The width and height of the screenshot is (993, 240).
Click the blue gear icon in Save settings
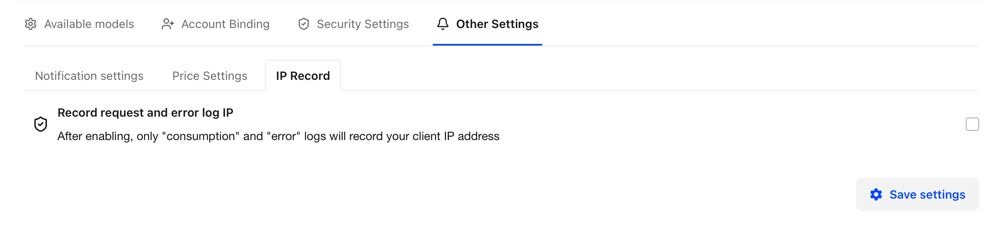(x=876, y=194)
